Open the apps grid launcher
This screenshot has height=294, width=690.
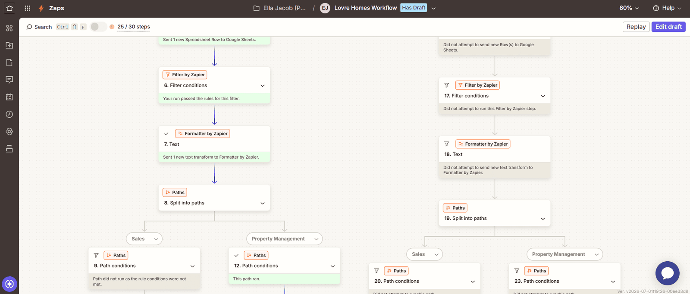28,8
